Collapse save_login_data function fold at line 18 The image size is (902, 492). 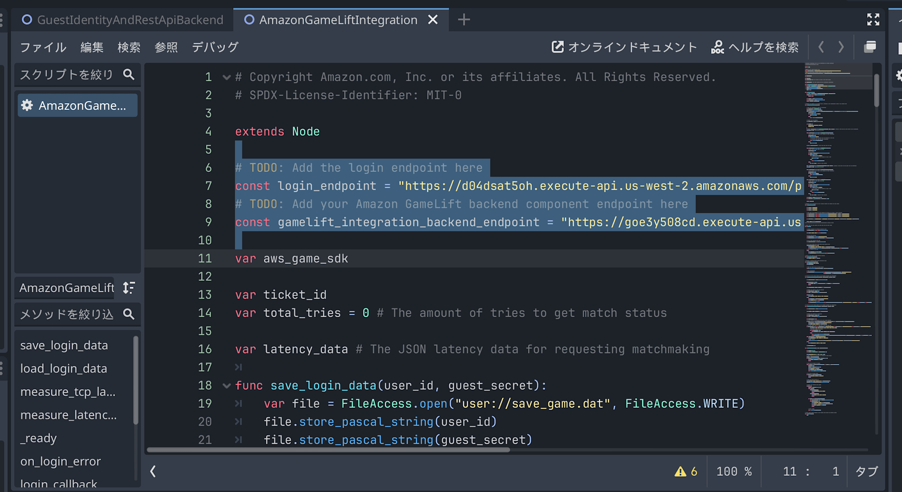point(226,386)
